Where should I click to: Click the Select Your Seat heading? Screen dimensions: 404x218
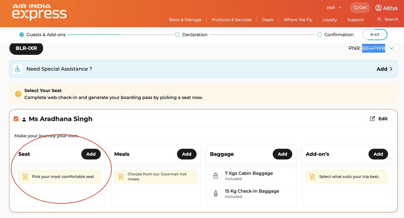pos(43,91)
